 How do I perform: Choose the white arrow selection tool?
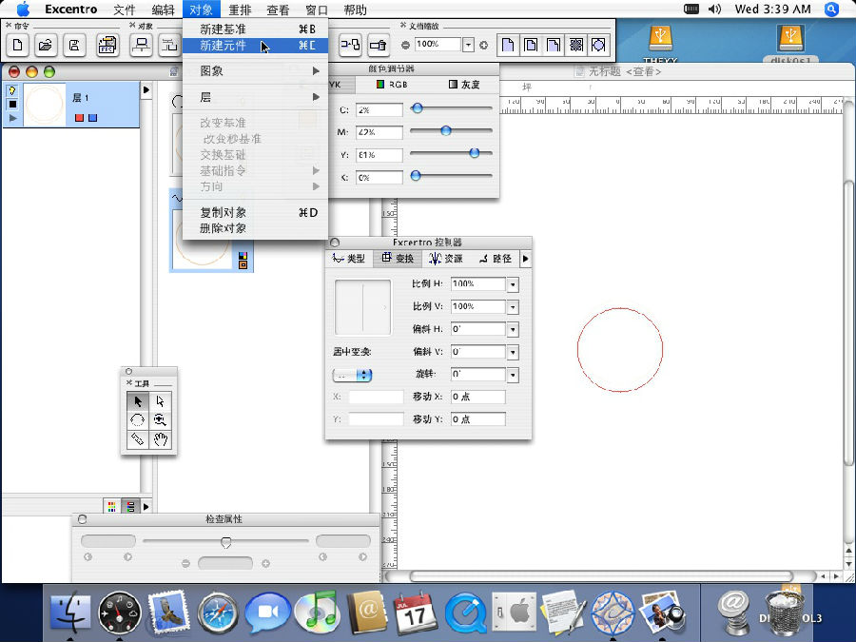[x=162, y=401]
